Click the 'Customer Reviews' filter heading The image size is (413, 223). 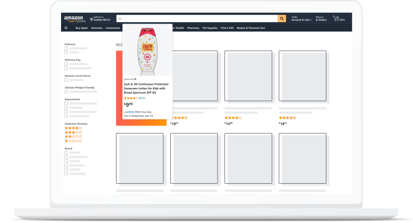[x=76, y=124]
